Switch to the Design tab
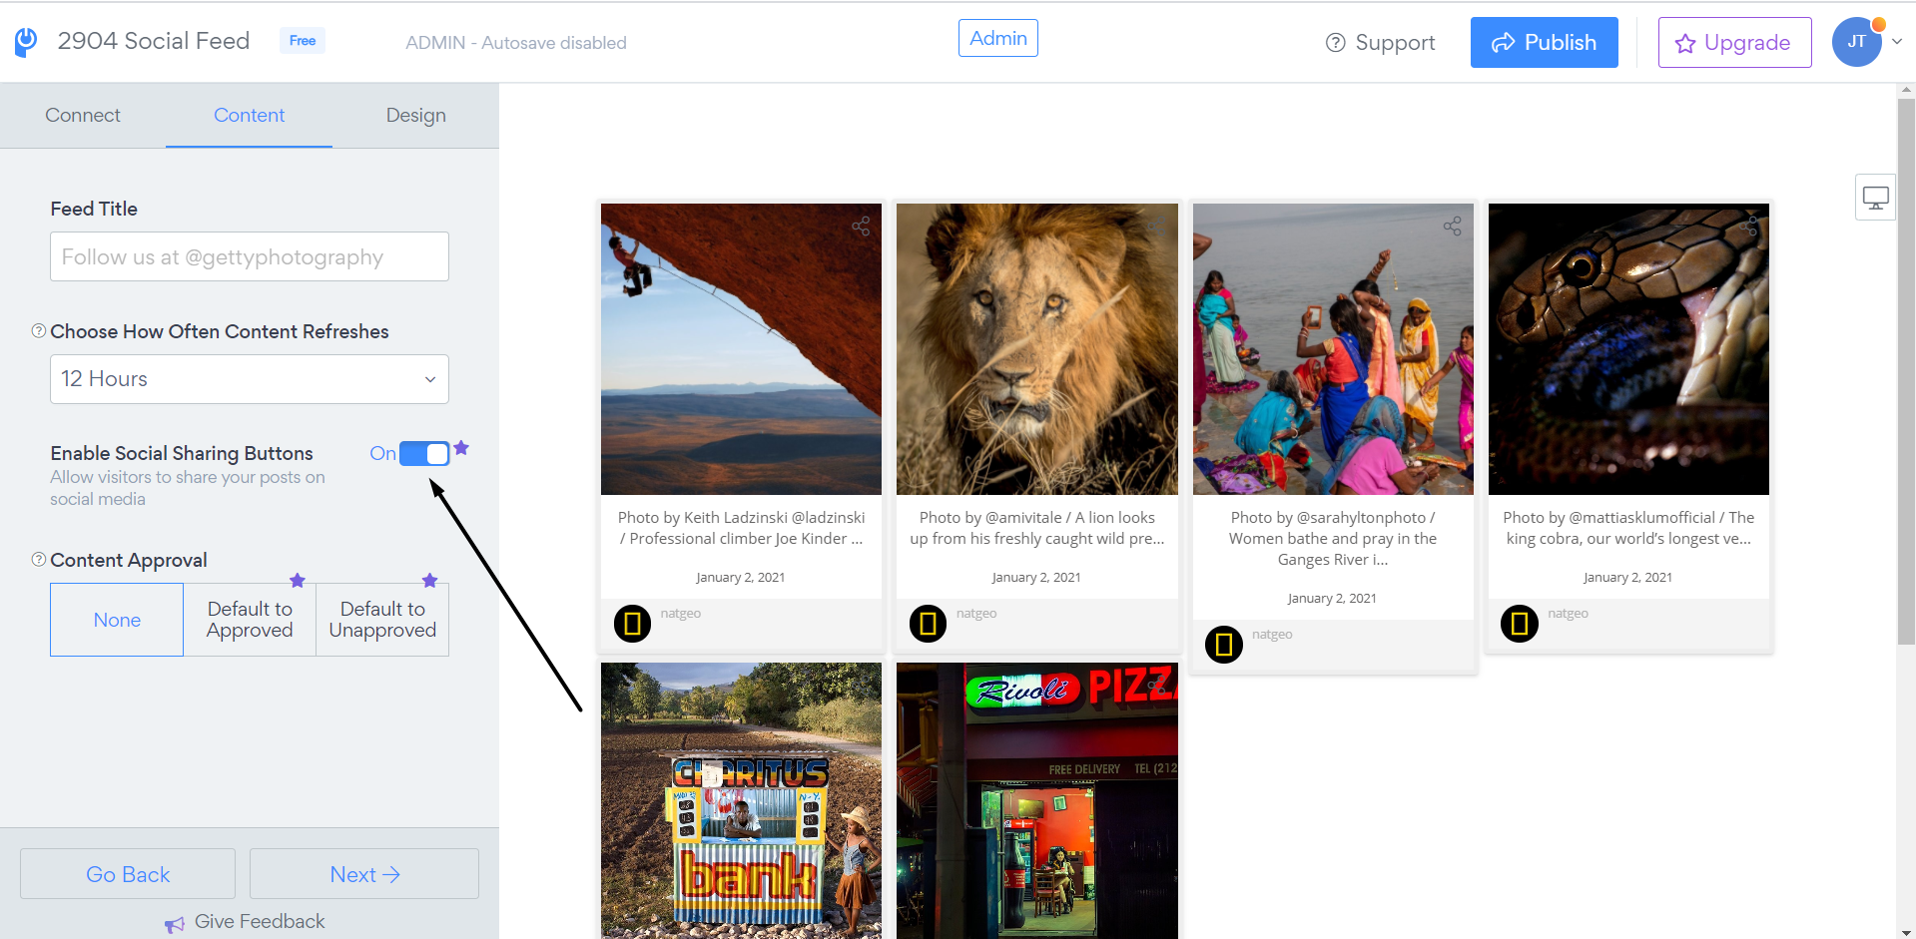 tap(415, 116)
